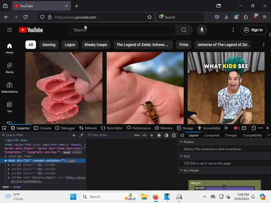Expand the iframe passive_signin node
Image resolution: width=271 pixels, height=203 pixels.
[x=8, y=177]
